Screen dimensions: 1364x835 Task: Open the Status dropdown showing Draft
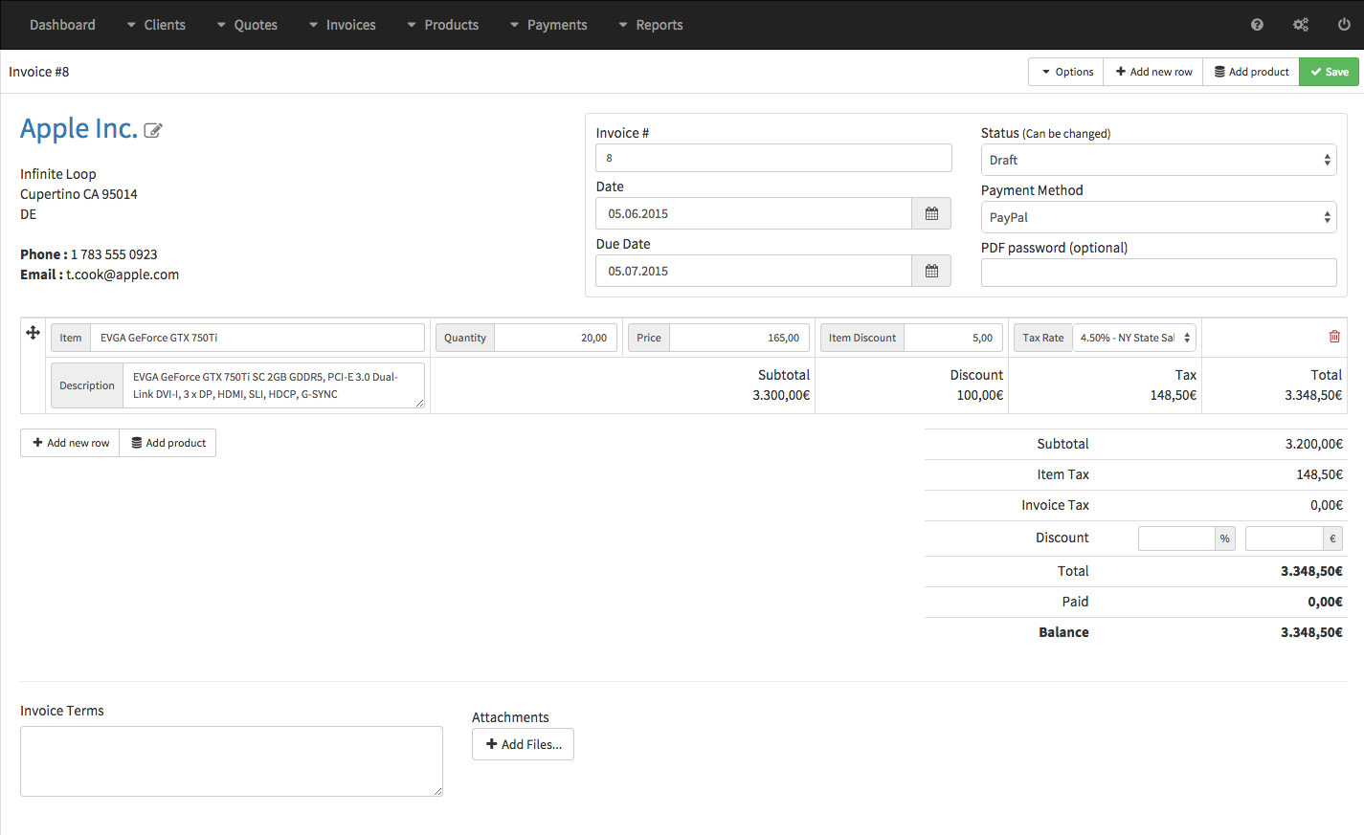coord(1158,159)
